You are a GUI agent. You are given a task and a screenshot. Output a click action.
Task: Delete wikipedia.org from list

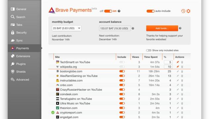point(182,67)
